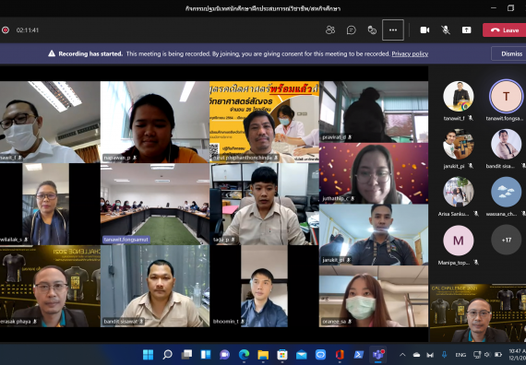The height and width of the screenshot is (365, 526).
Task: Select the weerasak phaya video tile
Action: click(50, 286)
